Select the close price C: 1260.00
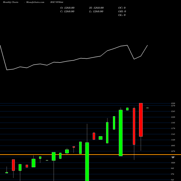181x181 pixels. click(67, 12)
